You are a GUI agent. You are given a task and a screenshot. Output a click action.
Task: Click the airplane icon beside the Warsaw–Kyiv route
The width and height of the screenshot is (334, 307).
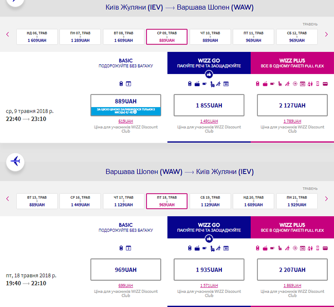point(16,161)
